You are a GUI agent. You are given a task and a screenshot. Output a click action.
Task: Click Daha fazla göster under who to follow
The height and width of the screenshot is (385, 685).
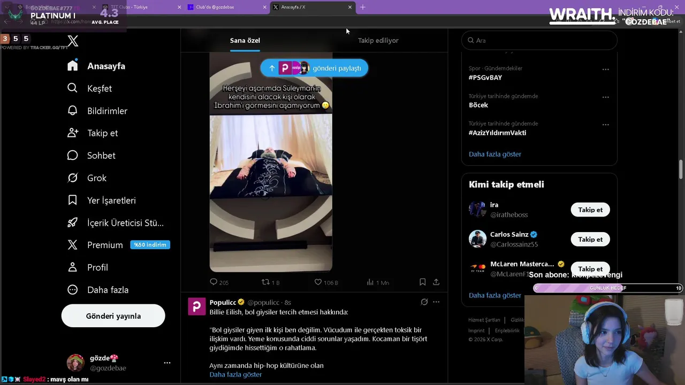495,295
